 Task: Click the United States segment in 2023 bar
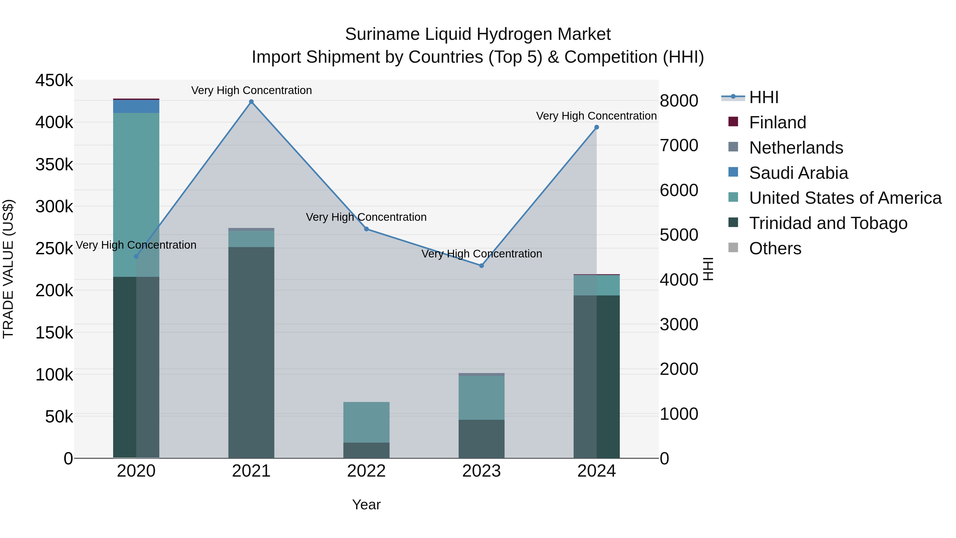[x=482, y=398]
